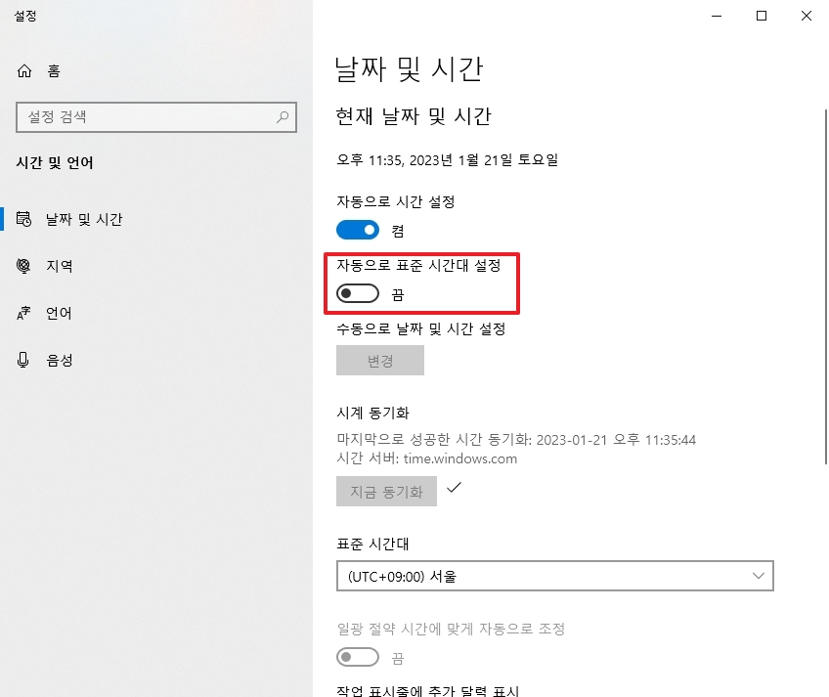Click the 음성 microphone icon

[x=23, y=360]
